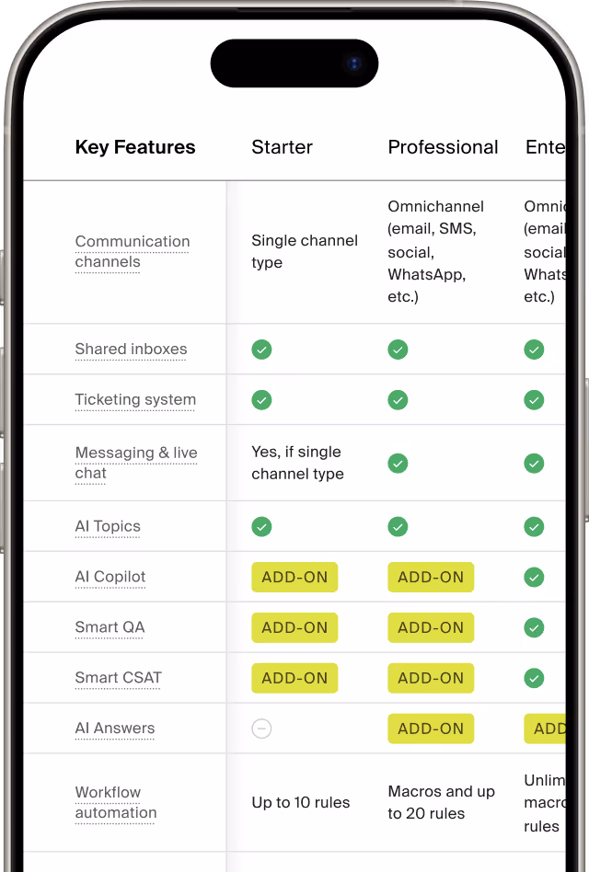Open the Communication channels feature link

coord(133,252)
